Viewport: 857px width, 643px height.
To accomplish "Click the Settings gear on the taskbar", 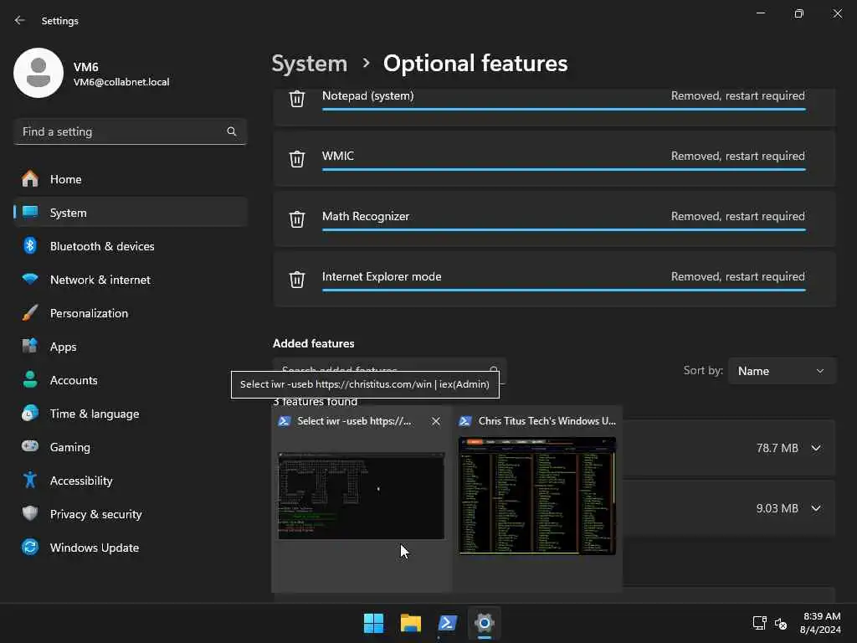I will [x=485, y=623].
